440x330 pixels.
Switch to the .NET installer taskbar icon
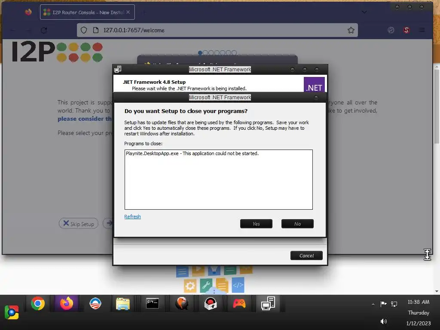268,304
